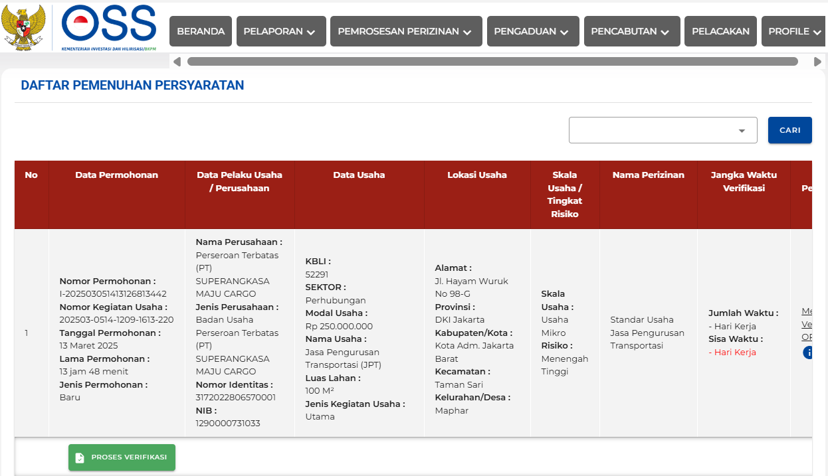Click the blue info icon in table row
The width and height of the screenshot is (828, 476).
(x=808, y=353)
